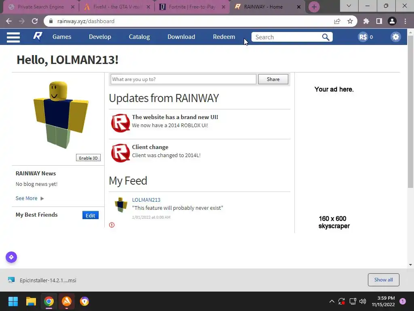Open a new tab with plus button
This screenshot has width=414, height=311.
(x=314, y=7)
